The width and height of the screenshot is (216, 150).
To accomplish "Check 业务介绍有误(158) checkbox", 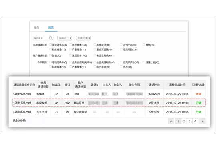I will pos(70,62).
